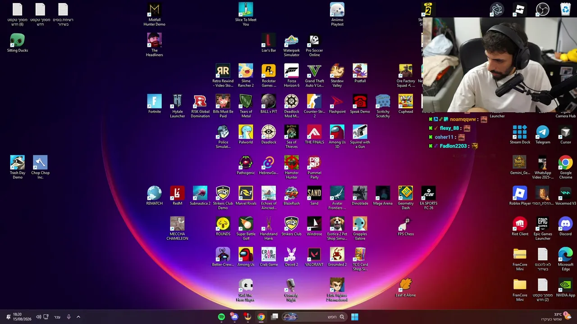
Task: Open Leaf it Alone shortcut
Action: tap(406, 288)
